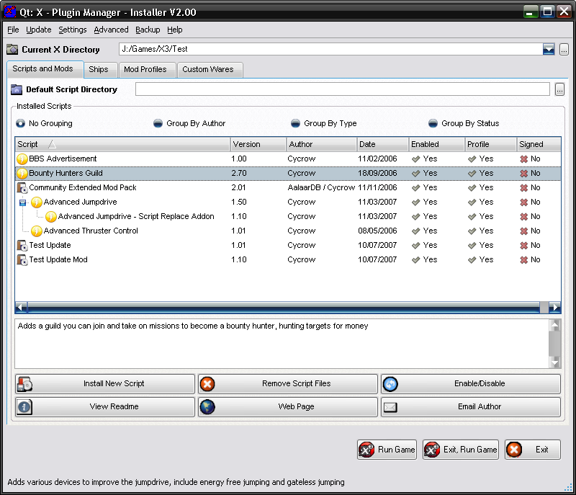
Task: Click the Enable/Disable circular arrow icon
Action: pyautogui.click(x=391, y=384)
